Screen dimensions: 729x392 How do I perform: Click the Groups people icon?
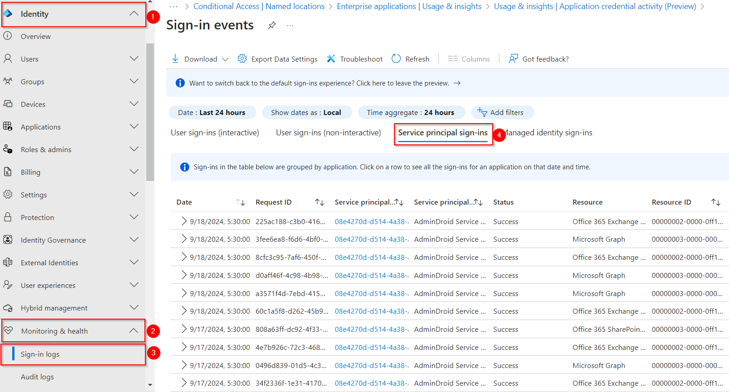(x=8, y=81)
